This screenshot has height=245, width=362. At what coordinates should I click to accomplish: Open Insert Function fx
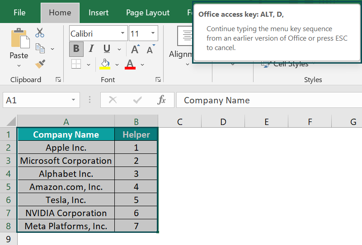click(x=161, y=100)
